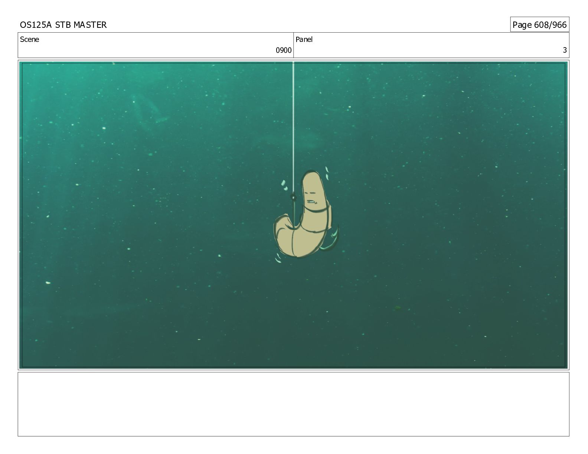Click the 'Panel' label

click(304, 39)
